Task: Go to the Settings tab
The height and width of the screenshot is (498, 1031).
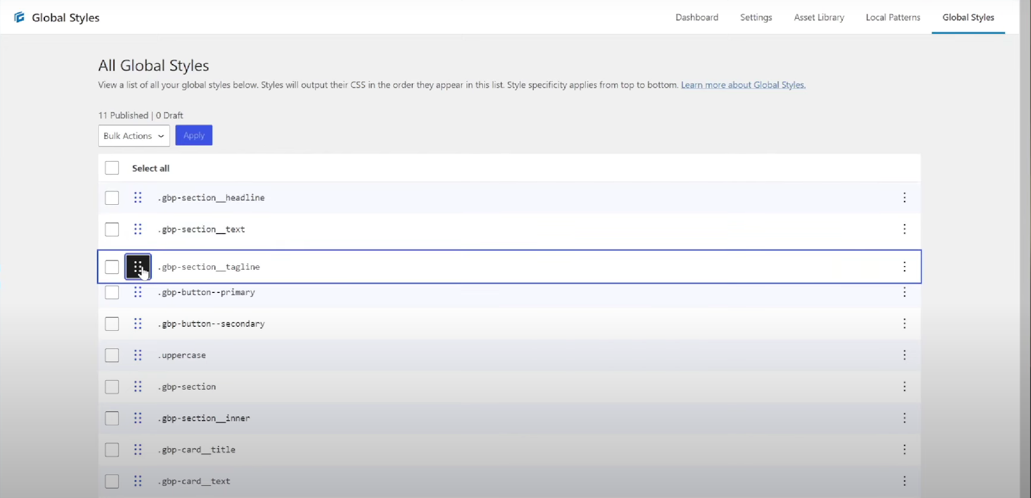Action: coord(756,17)
